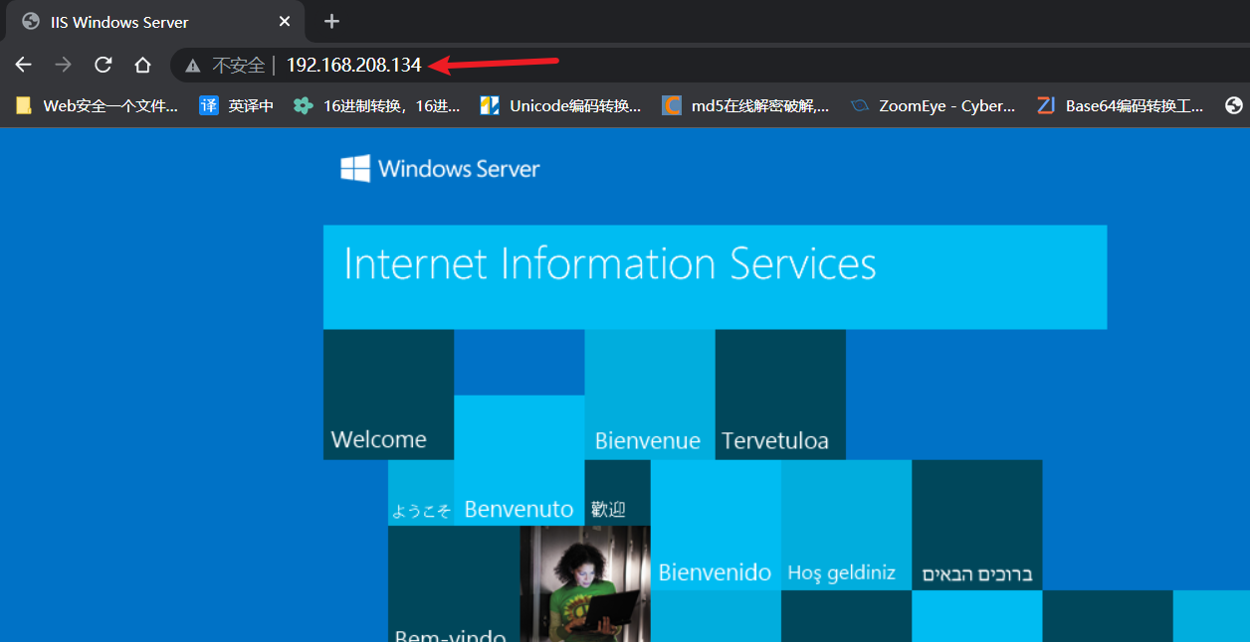This screenshot has width=1250, height=642.
Task: Click the 英译中 translate bookmark icon
Action: pos(208,105)
